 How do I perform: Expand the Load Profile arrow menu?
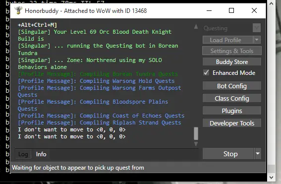coord(257,40)
